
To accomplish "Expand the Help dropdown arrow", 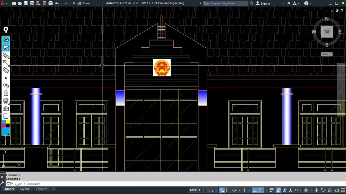I will point(311,3).
